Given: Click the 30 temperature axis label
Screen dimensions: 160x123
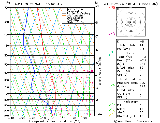Looking at the screenshot, I should pos(85,118).
